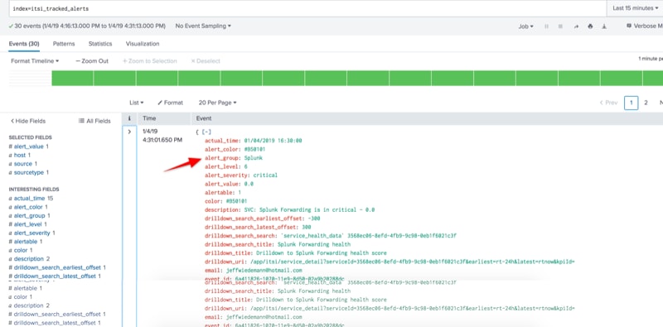Click alert_value value 0.0 in event
Viewport: 663px width, 327px height.
point(249,184)
